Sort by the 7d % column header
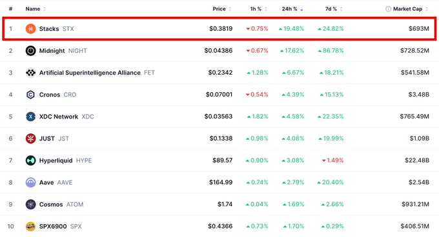 tap(334, 9)
